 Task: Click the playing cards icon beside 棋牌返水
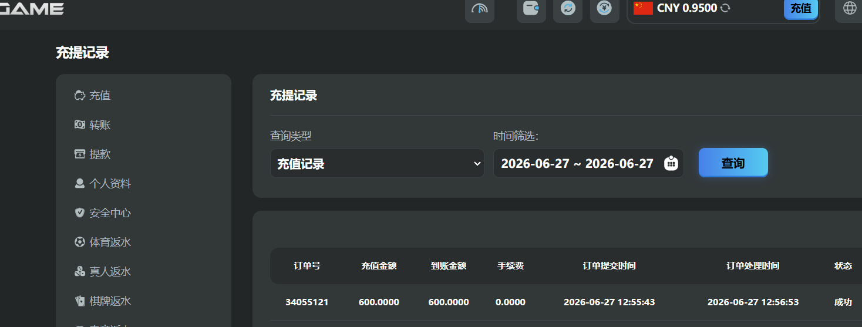point(80,301)
